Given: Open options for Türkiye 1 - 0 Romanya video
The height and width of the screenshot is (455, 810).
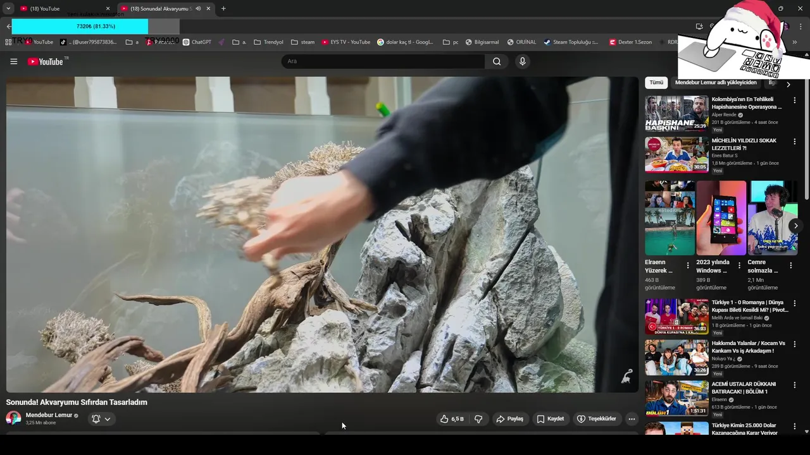Looking at the screenshot, I should 795,303.
